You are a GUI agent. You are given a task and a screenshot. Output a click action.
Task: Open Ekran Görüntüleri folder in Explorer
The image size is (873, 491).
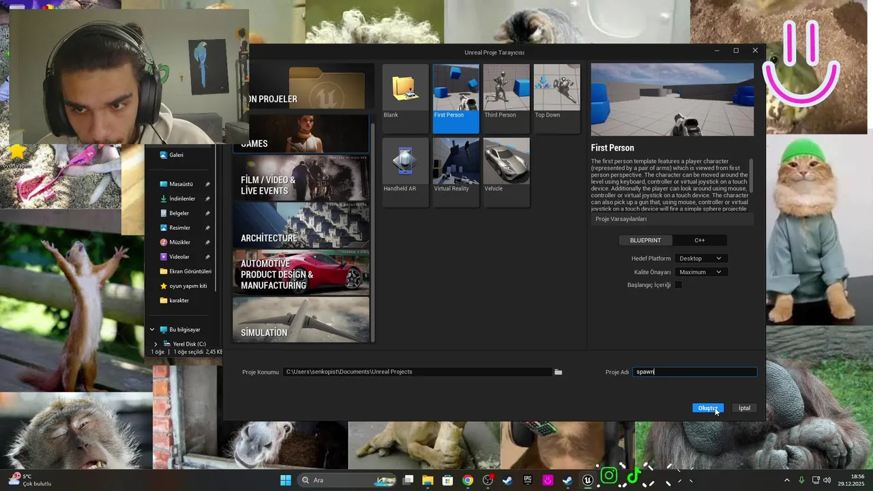(186, 271)
